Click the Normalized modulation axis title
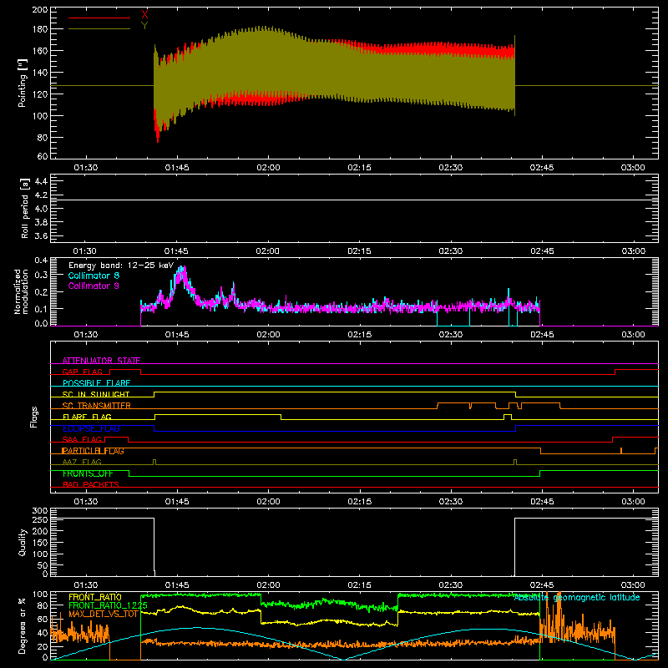668x668 pixels. [x=22, y=291]
